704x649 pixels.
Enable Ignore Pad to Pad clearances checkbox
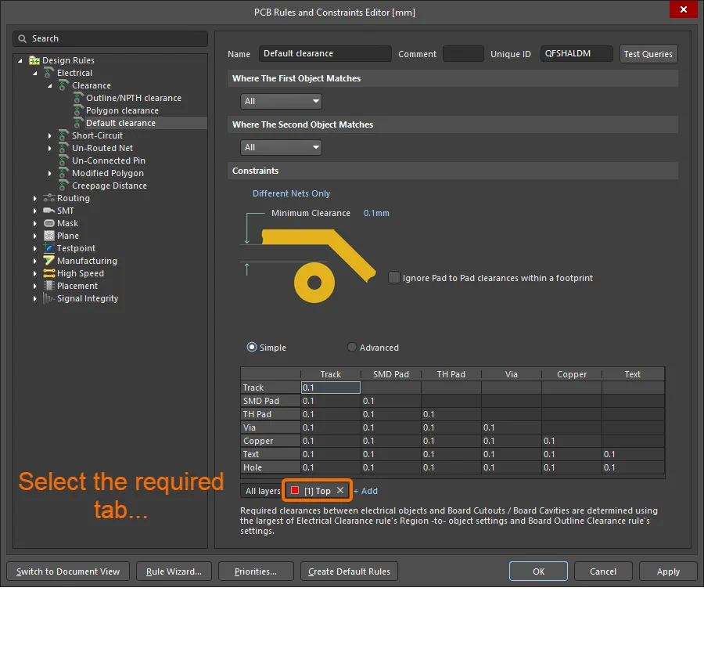click(x=393, y=277)
